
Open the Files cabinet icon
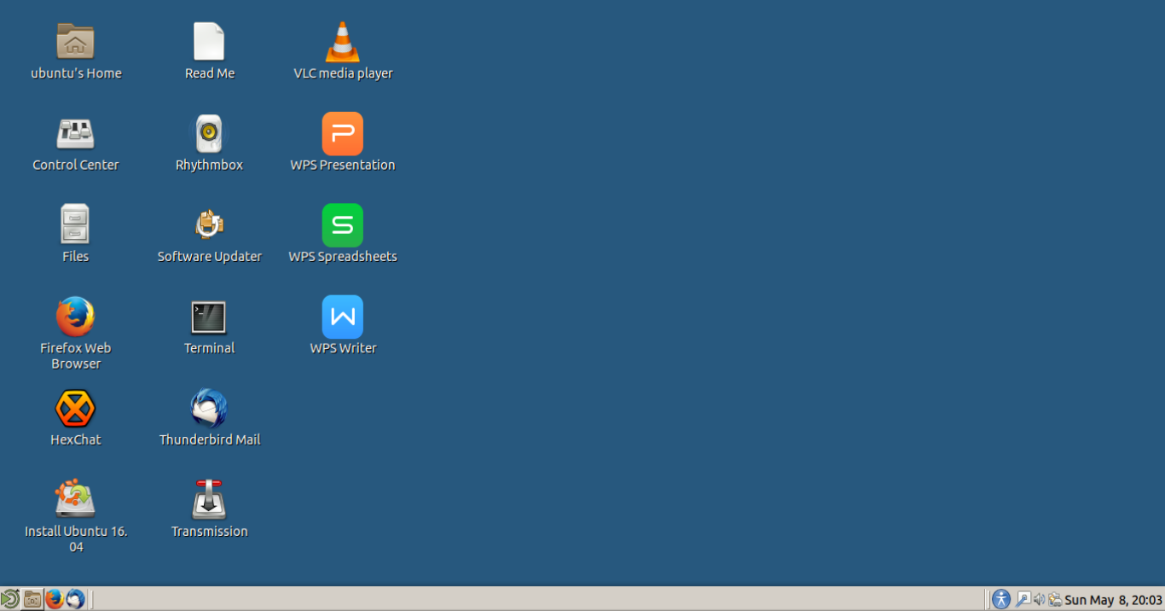[x=75, y=224]
